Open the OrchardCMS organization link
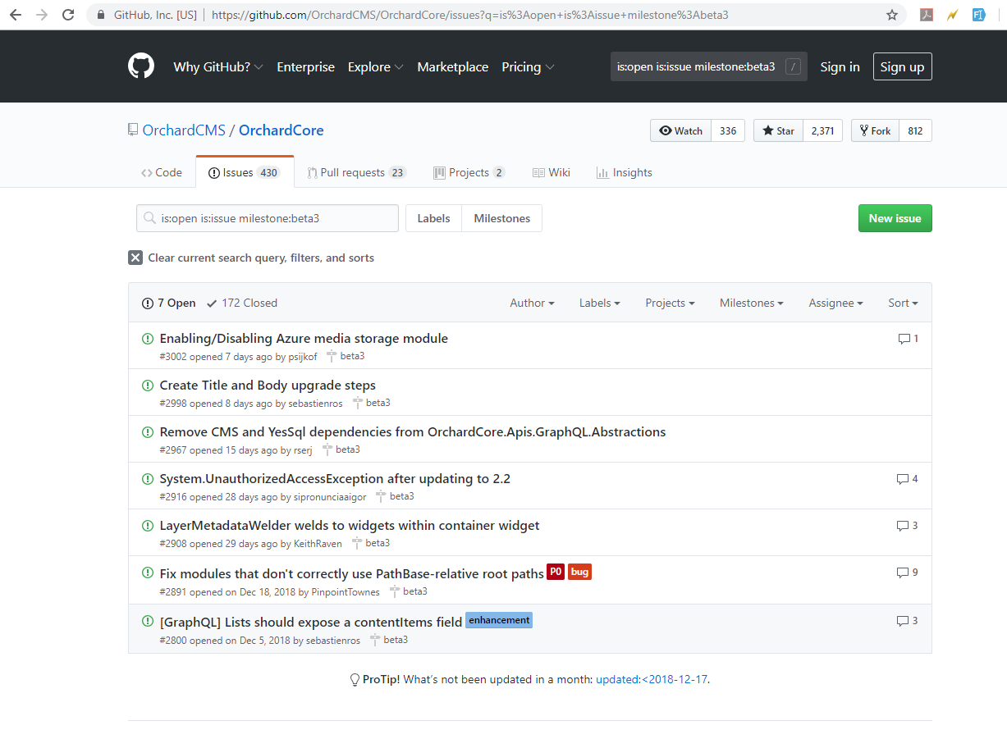Viewport: 1007px width, 730px height. 183,130
